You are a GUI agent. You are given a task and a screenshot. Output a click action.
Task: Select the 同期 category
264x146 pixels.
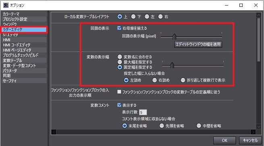pos(24,76)
